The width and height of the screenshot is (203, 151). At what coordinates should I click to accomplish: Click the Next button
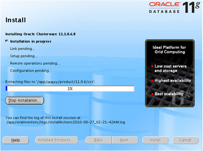pos(125,140)
